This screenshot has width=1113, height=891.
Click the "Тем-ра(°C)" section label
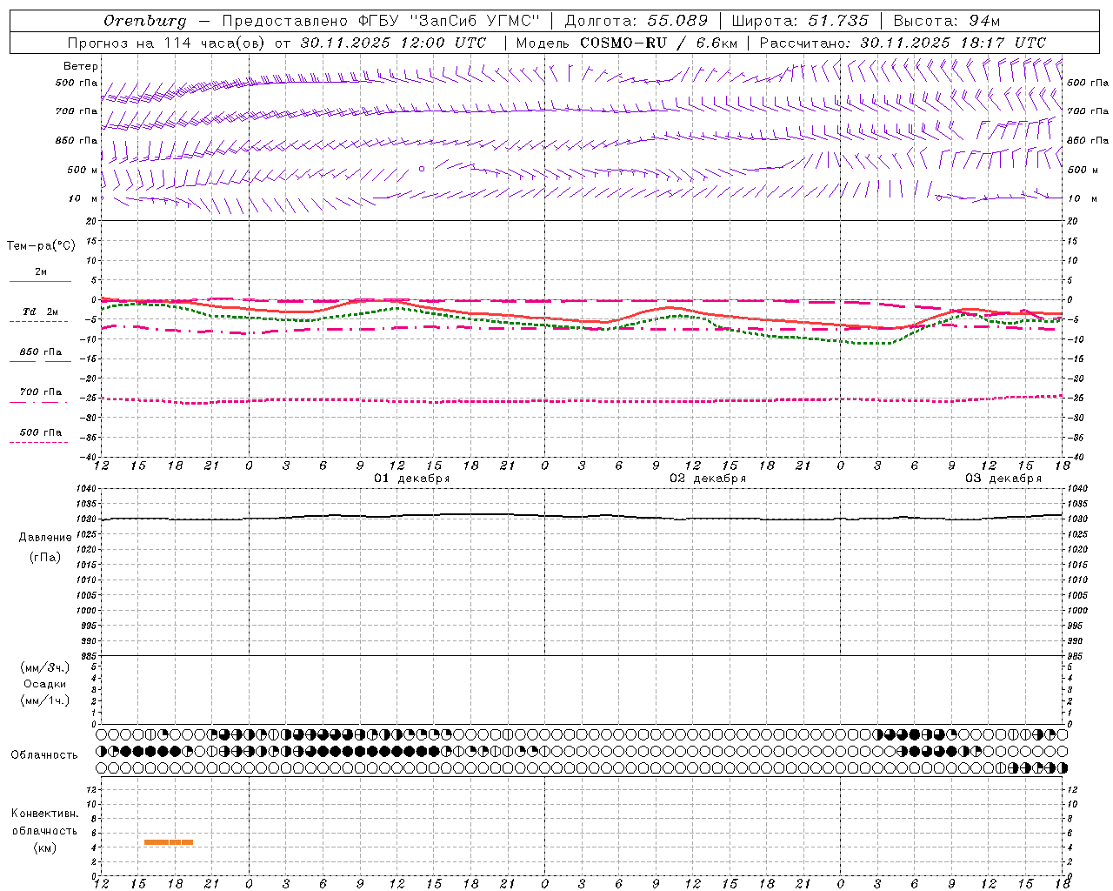point(41,246)
